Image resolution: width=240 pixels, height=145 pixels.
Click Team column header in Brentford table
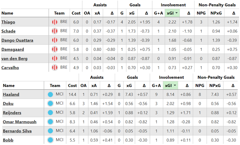pos(59,13)
